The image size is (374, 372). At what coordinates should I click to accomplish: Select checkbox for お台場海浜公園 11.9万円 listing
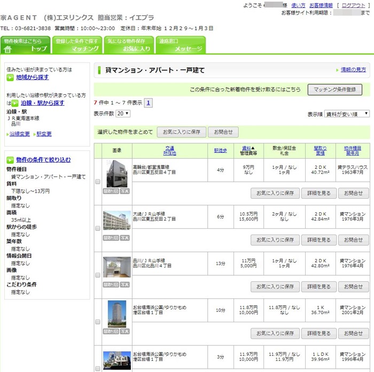(98, 368)
